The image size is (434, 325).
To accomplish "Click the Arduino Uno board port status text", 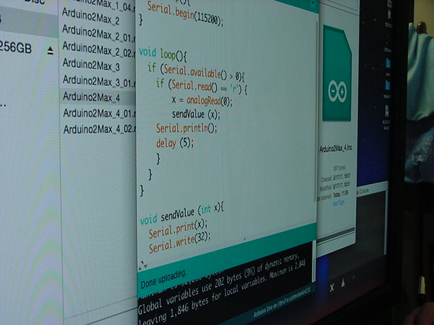I will point(281,303).
